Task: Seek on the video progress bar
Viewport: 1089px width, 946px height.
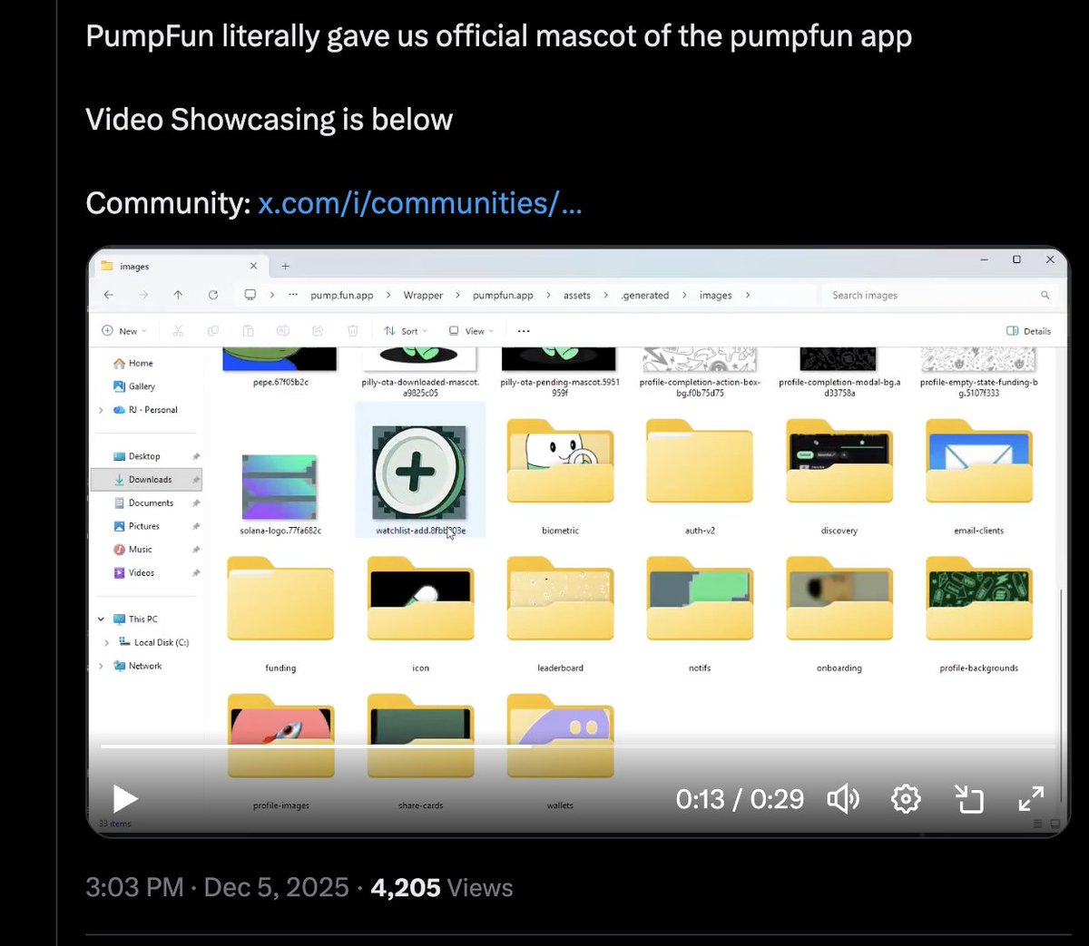Action: [x=578, y=746]
